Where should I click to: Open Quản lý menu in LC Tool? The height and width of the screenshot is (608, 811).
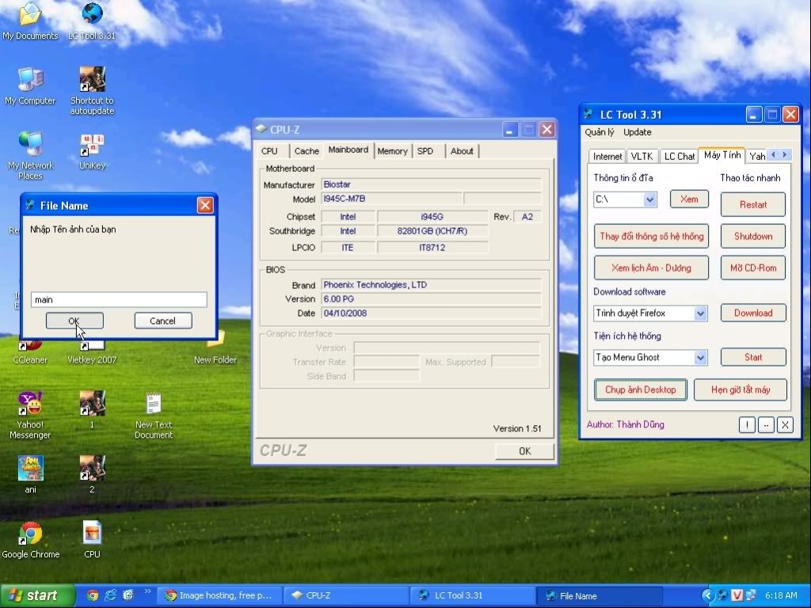point(600,132)
